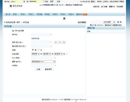This screenshot has width=130, height=102.
Task: Click the broken logo image beside 娱乐资讯网
Action: click(x=11, y=6)
